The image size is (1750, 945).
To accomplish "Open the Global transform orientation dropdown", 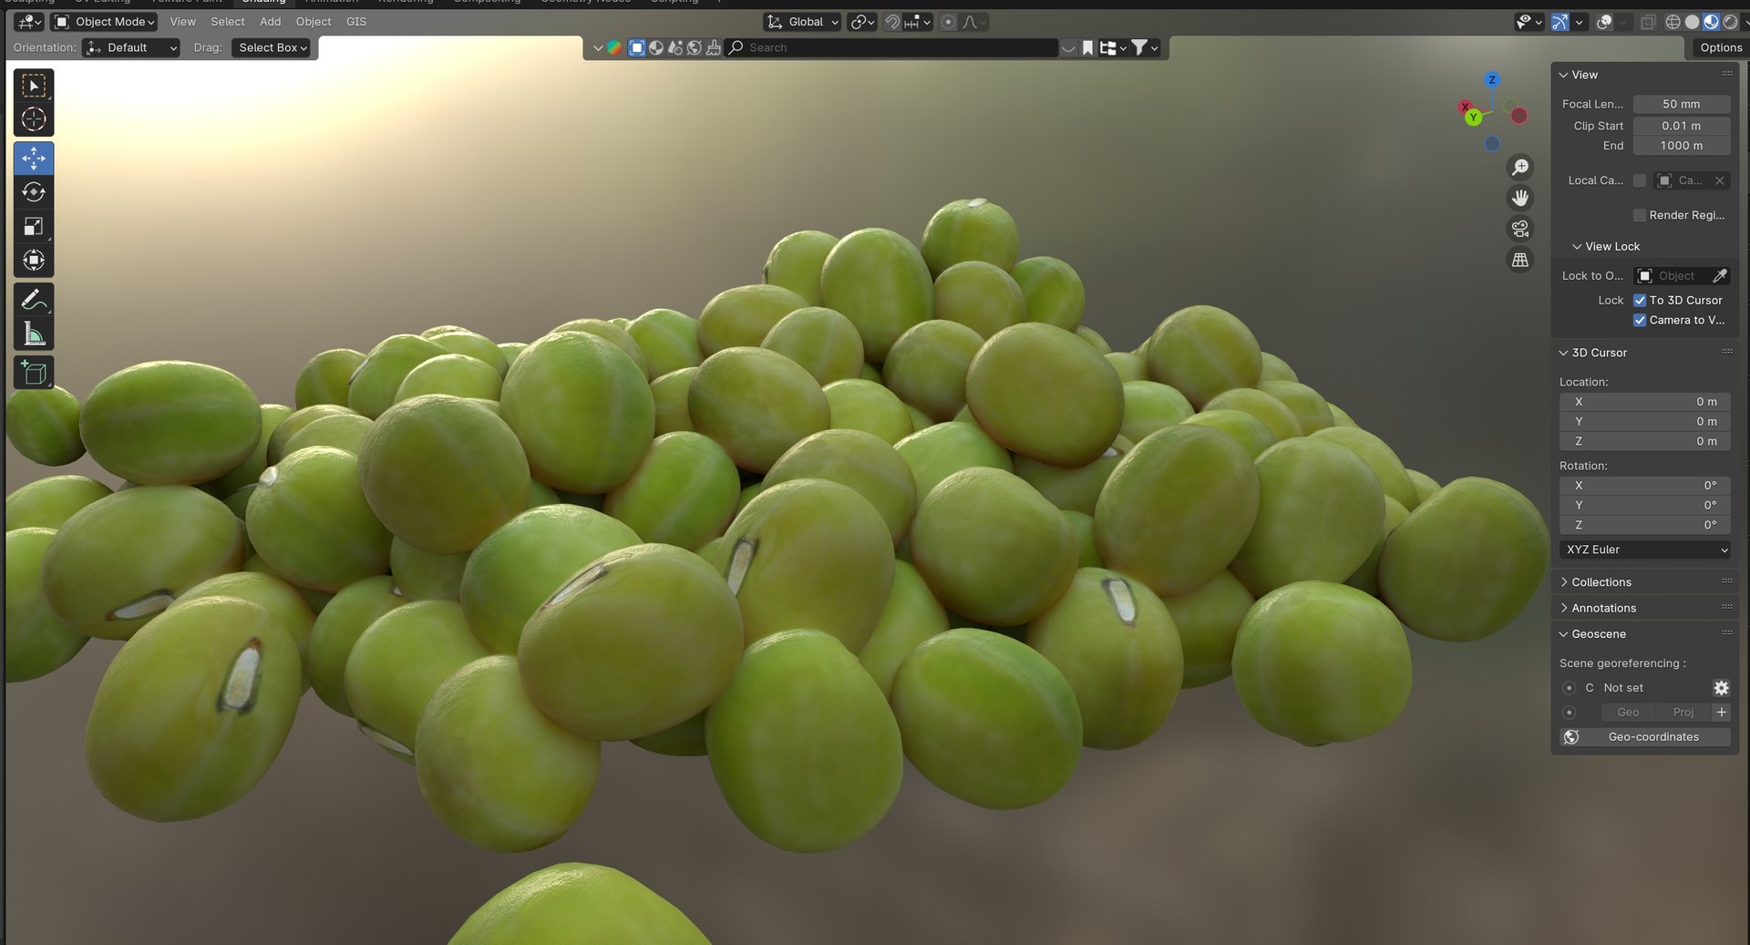I will pyautogui.click(x=802, y=22).
